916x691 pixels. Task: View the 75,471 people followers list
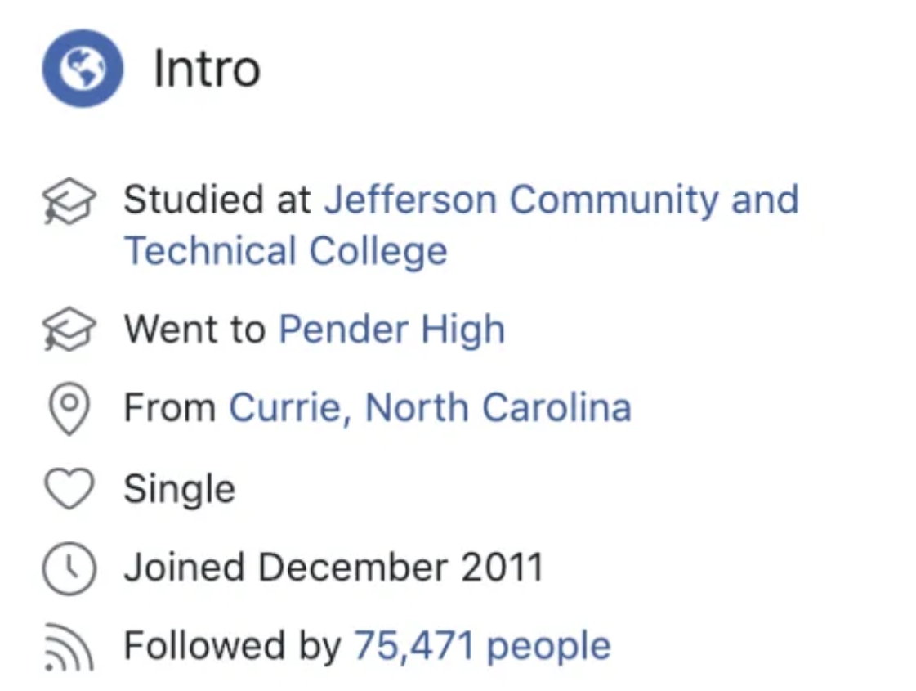(x=483, y=647)
